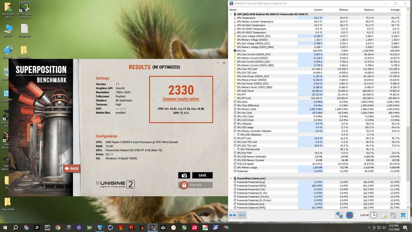This screenshot has width=412, height=232.
Task: Select the GPU SoC Clock row
Action: tap(317, 113)
